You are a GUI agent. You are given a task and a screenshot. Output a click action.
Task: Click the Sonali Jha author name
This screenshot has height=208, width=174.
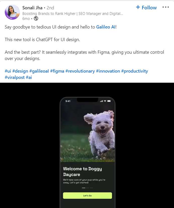pos(32,8)
